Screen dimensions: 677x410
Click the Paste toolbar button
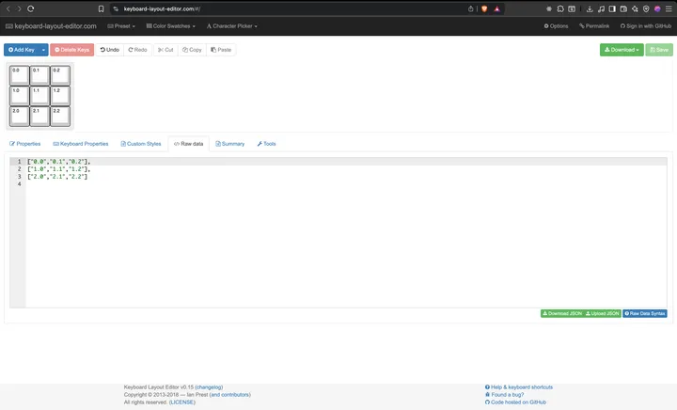coord(221,49)
